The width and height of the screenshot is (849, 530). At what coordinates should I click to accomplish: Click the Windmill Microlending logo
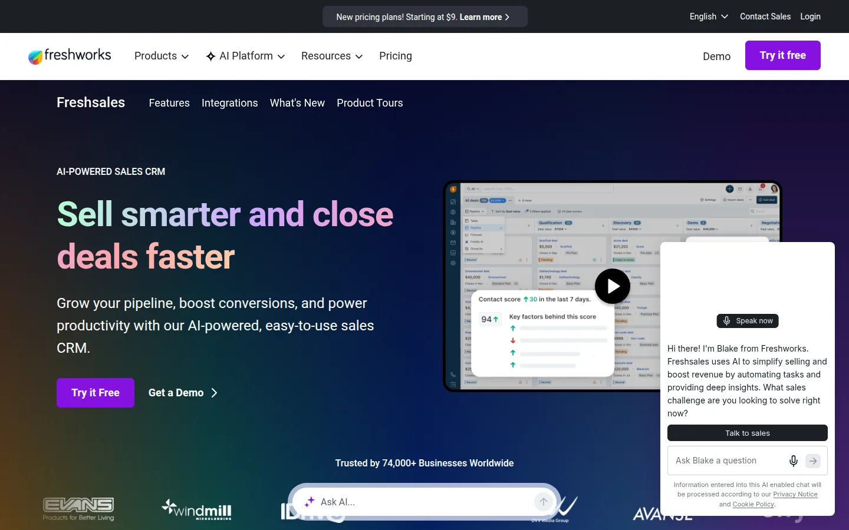[197, 510]
